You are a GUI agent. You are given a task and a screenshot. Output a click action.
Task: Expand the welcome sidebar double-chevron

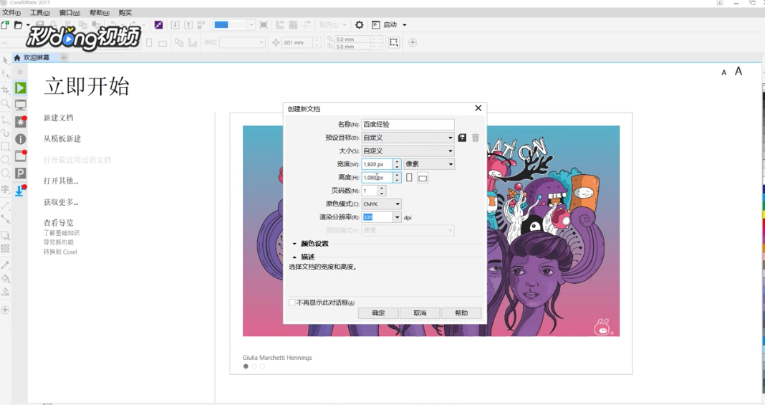[20, 72]
